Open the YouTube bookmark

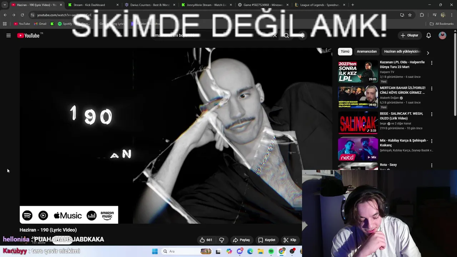(x=22, y=24)
